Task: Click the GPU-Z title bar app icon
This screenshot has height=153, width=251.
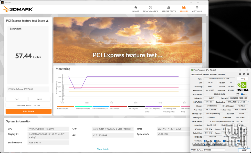Action: [x=192, y=70]
